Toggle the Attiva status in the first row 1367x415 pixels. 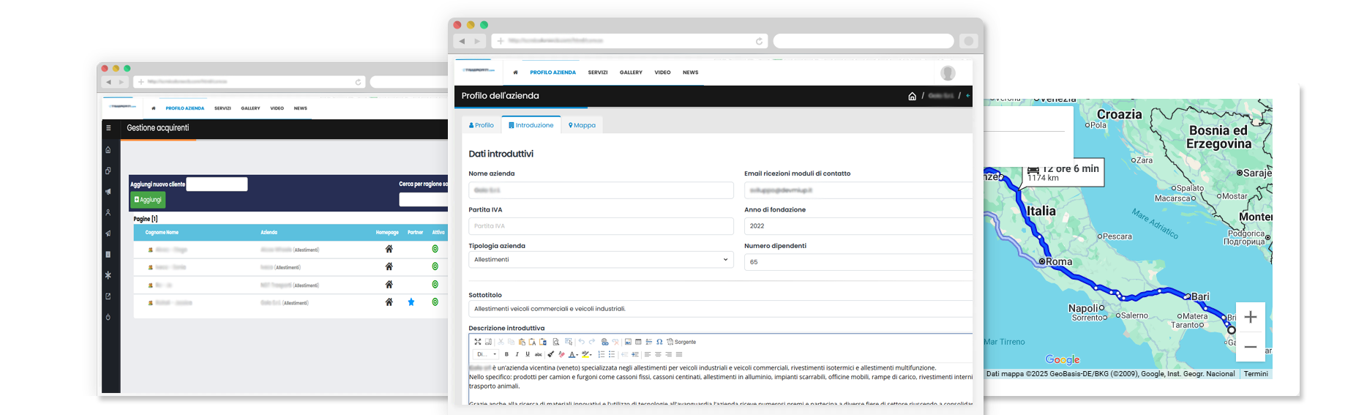pos(435,249)
